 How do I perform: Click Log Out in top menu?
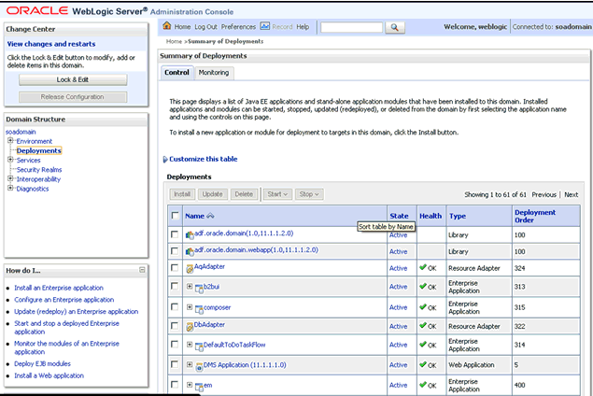[205, 27]
